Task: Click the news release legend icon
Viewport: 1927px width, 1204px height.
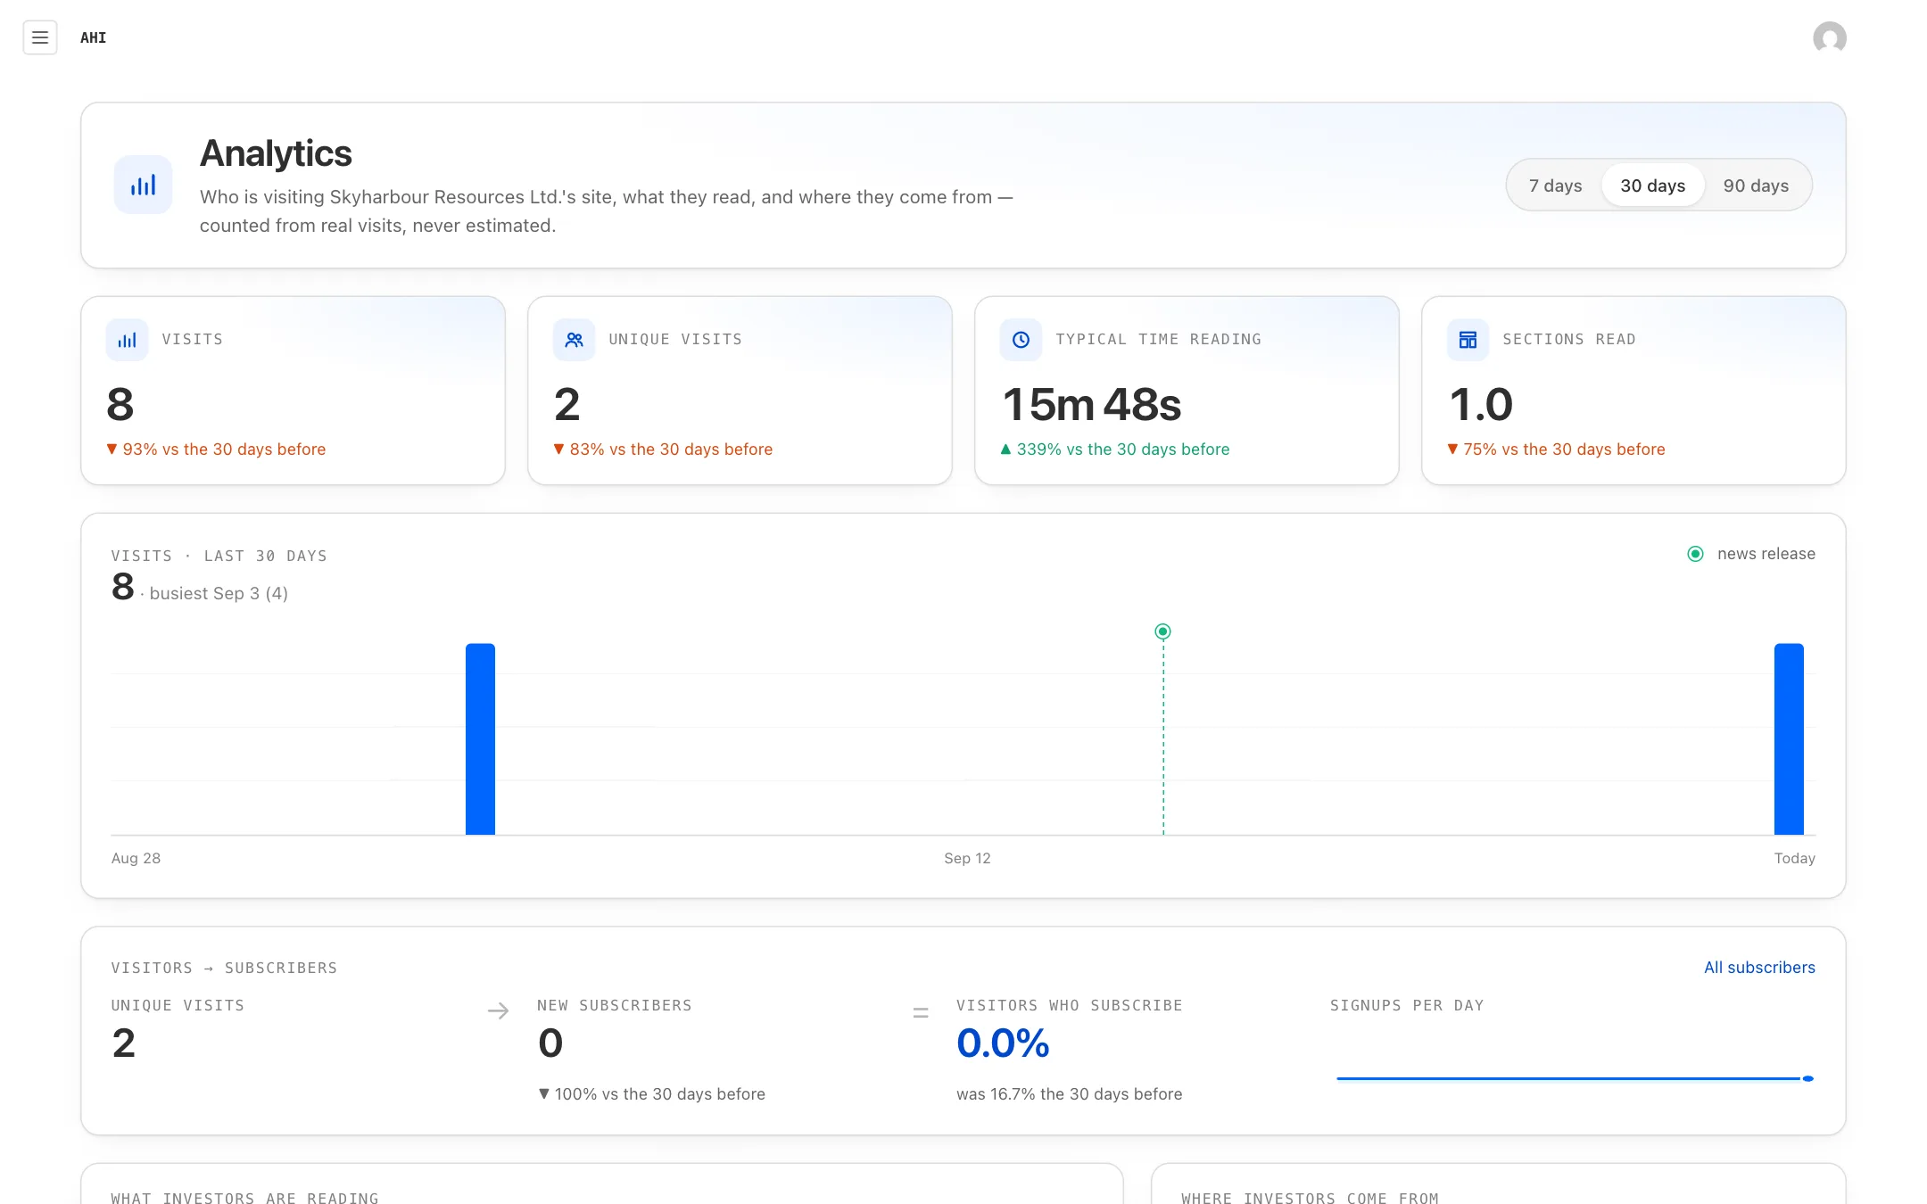Action: [x=1696, y=554]
